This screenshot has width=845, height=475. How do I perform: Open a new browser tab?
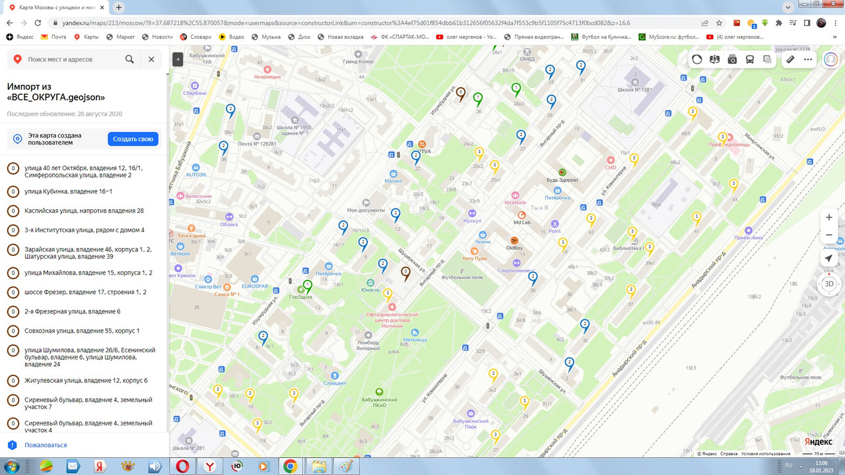tap(119, 7)
